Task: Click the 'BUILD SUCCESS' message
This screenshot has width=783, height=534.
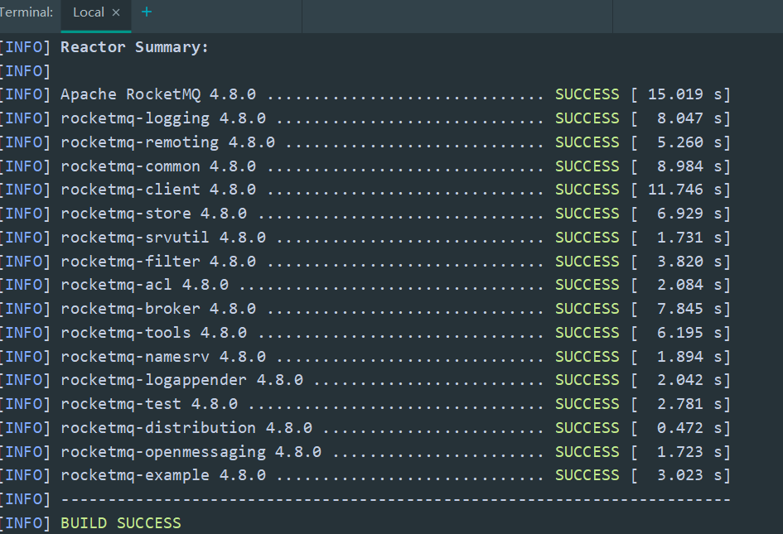Action: pyautogui.click(x=121, y=523)
